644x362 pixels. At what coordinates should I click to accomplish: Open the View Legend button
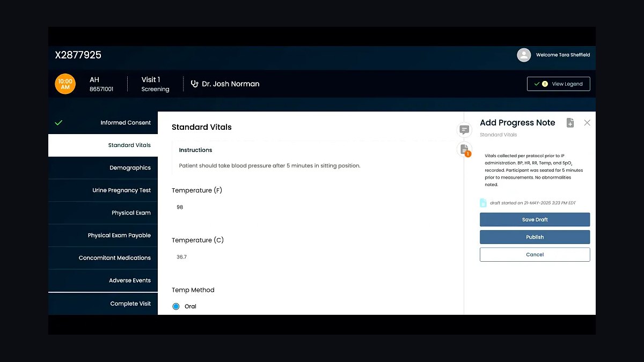click(558, 84)
